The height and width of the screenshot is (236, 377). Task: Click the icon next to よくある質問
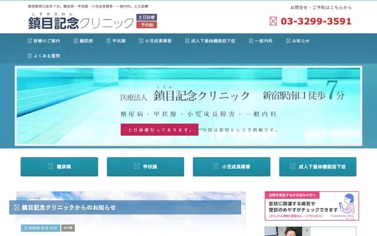(30, 56)
